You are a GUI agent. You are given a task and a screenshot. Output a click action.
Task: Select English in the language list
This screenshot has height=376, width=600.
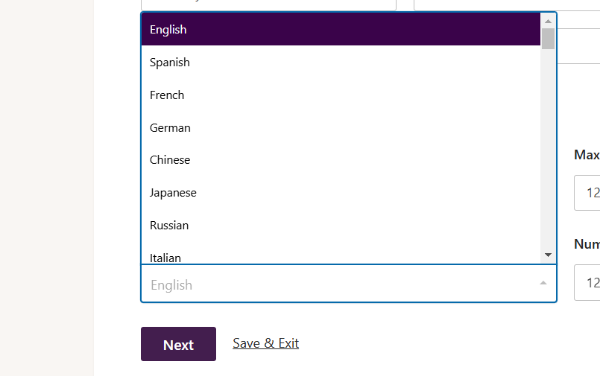[x=341, y=30]
